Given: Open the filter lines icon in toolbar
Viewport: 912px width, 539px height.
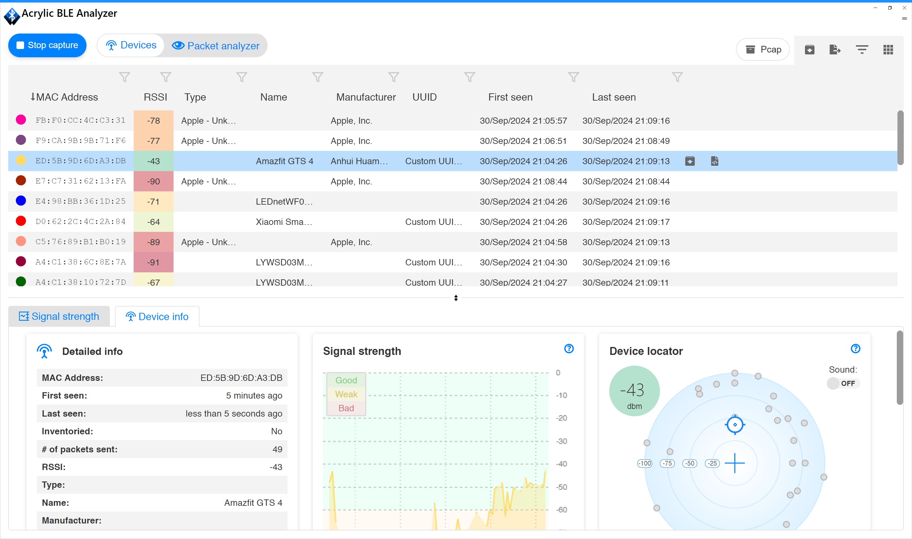Looking at the screenshot, I should 862,49.
